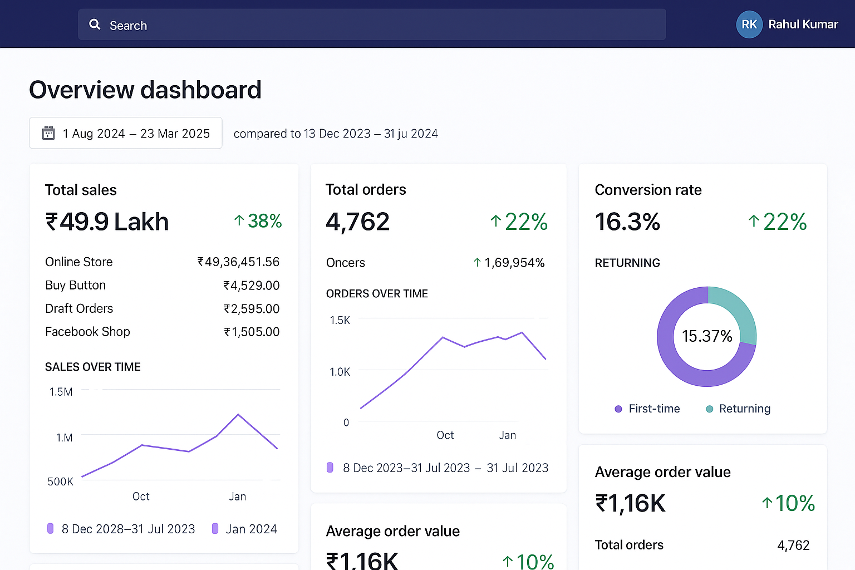Click the calendar icon in the date picker

[x=48, y=133]
